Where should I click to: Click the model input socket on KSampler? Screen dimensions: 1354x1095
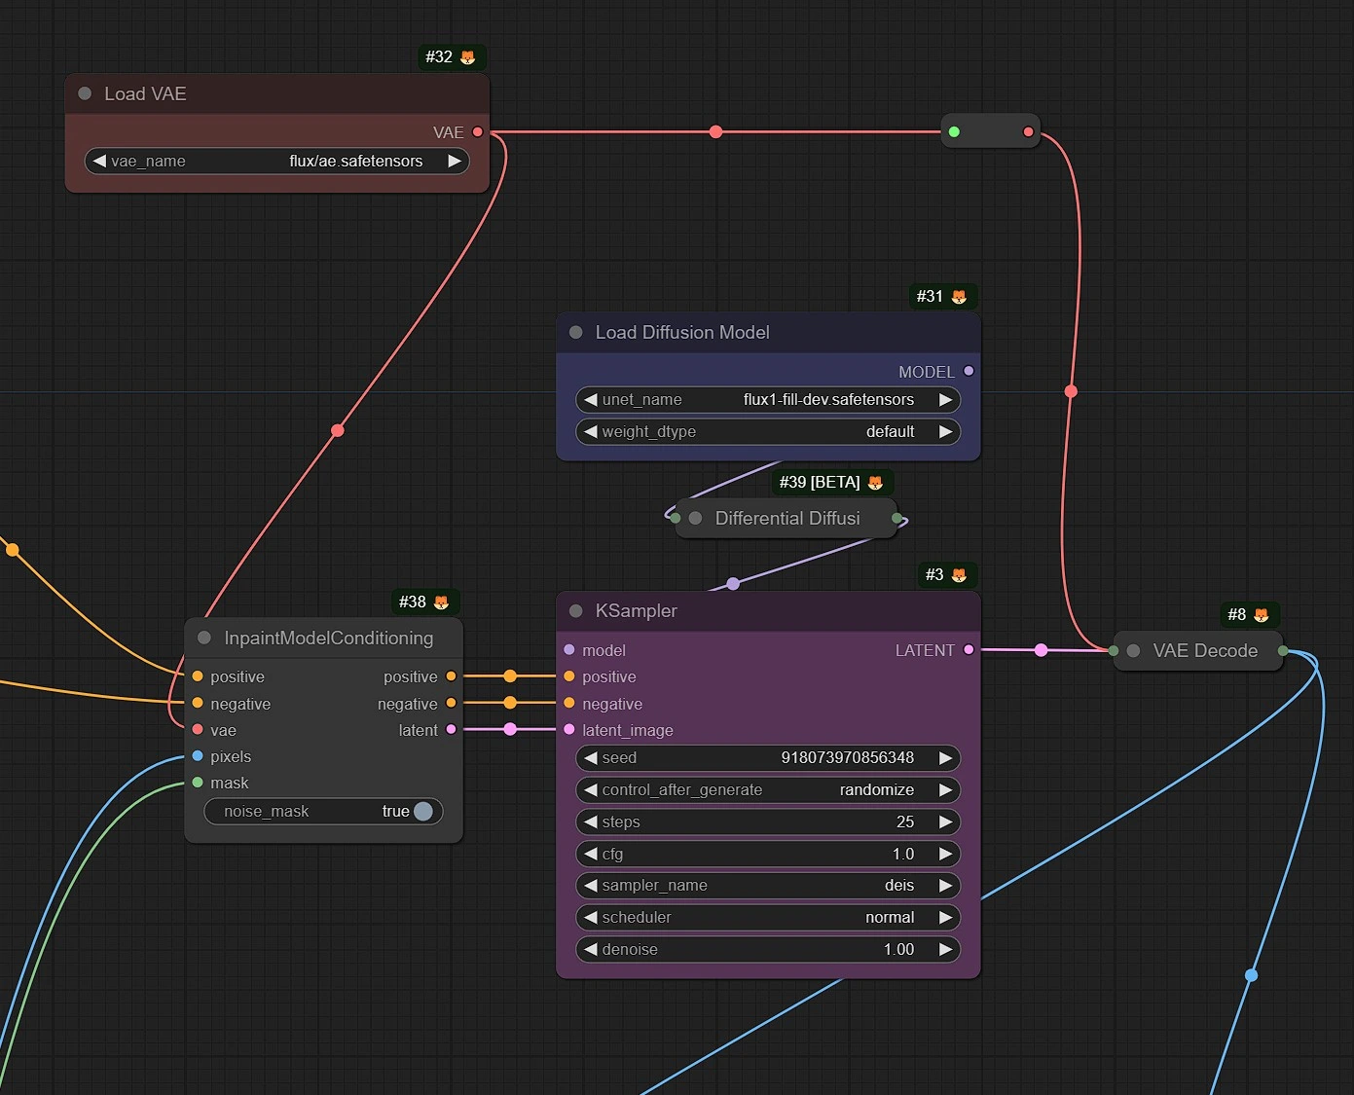pyautogui.click(x=569, y=649)
